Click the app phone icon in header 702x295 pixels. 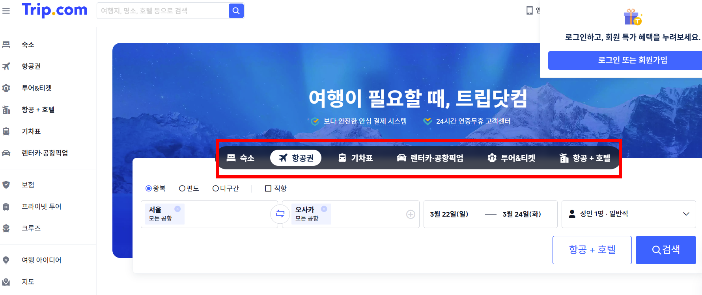click(530, 11)
